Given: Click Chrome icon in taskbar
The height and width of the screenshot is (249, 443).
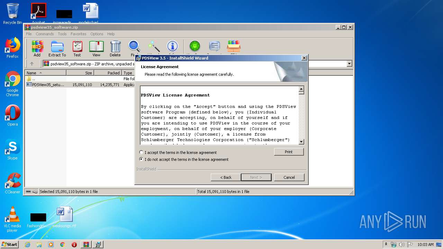Looking at the screenshot, I should pos(62,245).
